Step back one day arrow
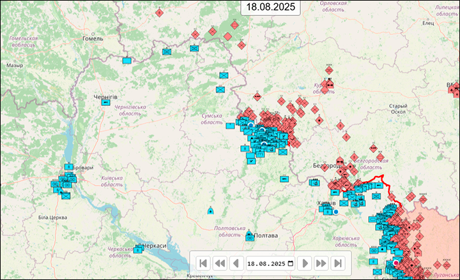 click(x=236, y=263)
